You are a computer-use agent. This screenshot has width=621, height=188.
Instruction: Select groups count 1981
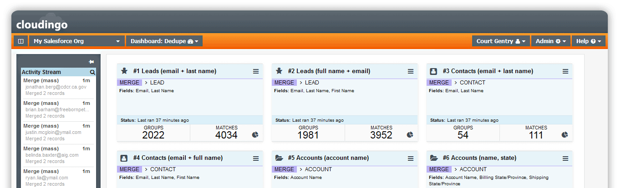click(308, 135)
